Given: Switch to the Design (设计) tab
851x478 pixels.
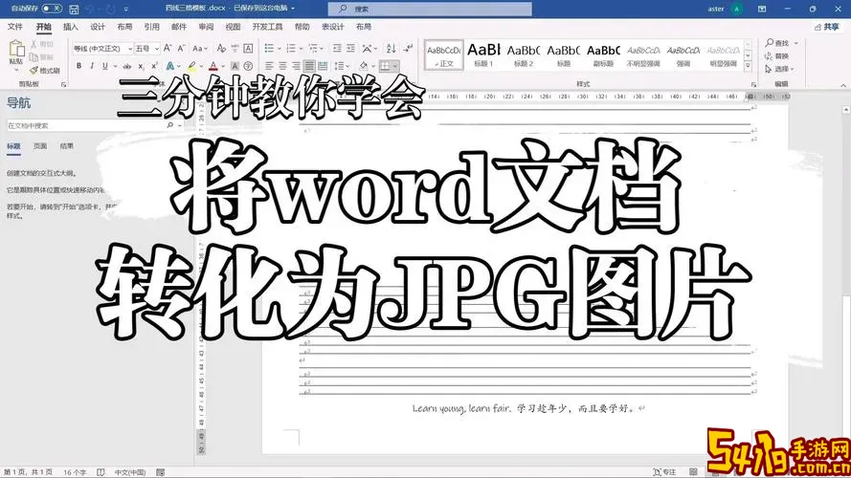Looking at the screenshot, I should 98,27.
